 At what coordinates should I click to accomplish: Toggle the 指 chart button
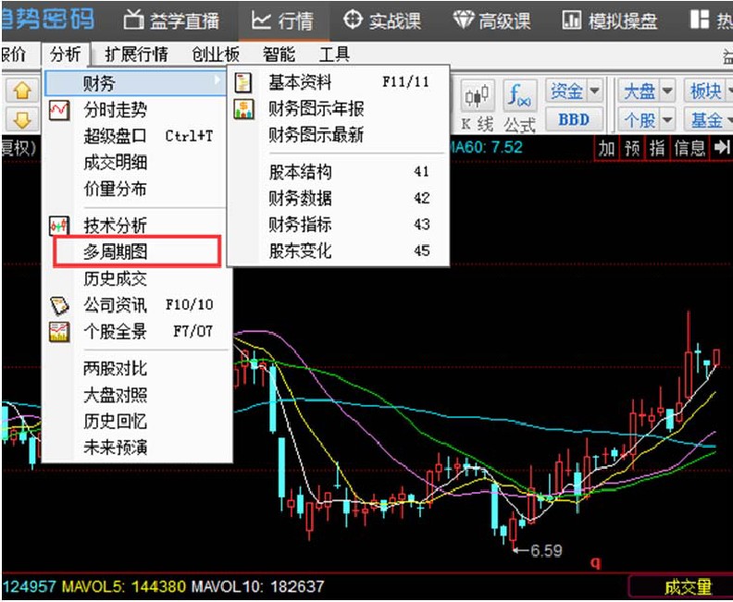[x=657, y=148]
